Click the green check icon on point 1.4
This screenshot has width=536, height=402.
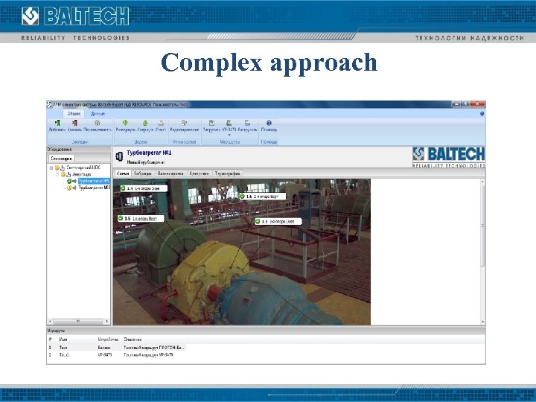123,188
